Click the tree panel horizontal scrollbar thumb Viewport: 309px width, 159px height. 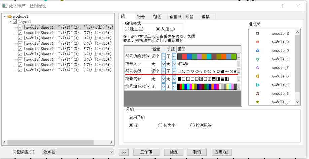pyautogui.click(x=50, y=142)
